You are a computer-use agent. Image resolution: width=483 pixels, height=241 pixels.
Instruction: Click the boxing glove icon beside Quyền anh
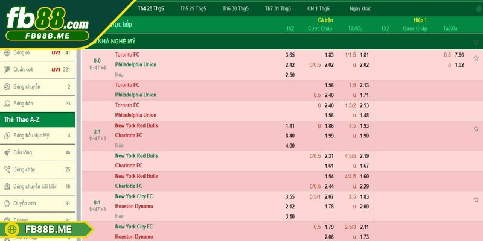[x=7, y=204]
